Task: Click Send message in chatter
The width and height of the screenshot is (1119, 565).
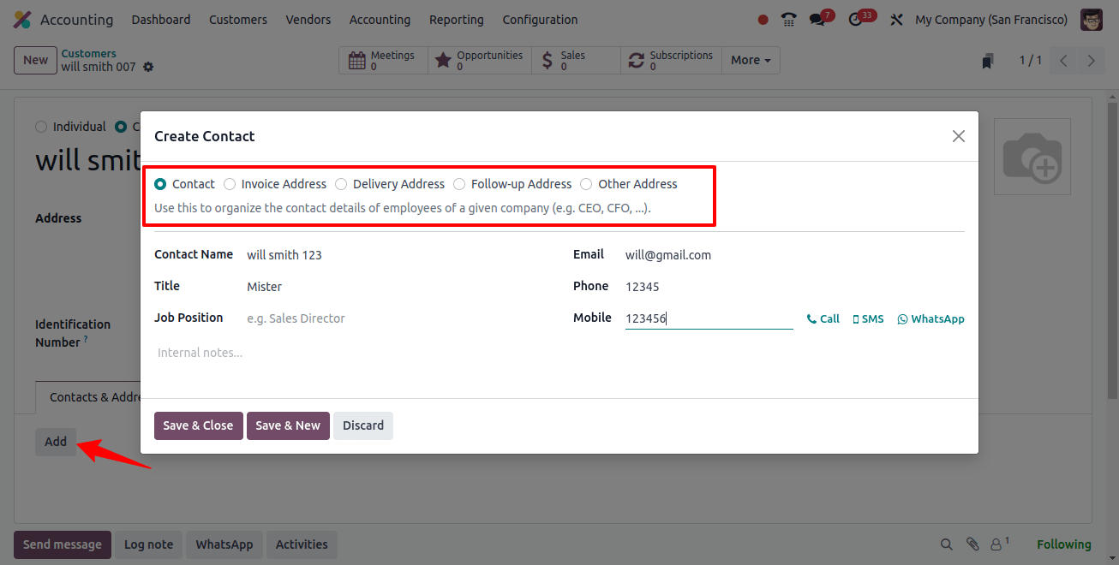Action: tap(63, 544)
